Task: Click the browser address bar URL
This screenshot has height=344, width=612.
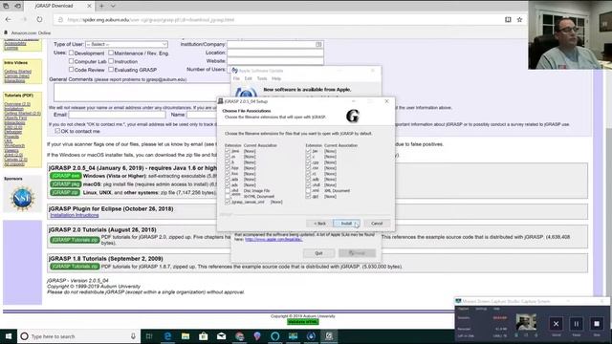Action: 151,19
